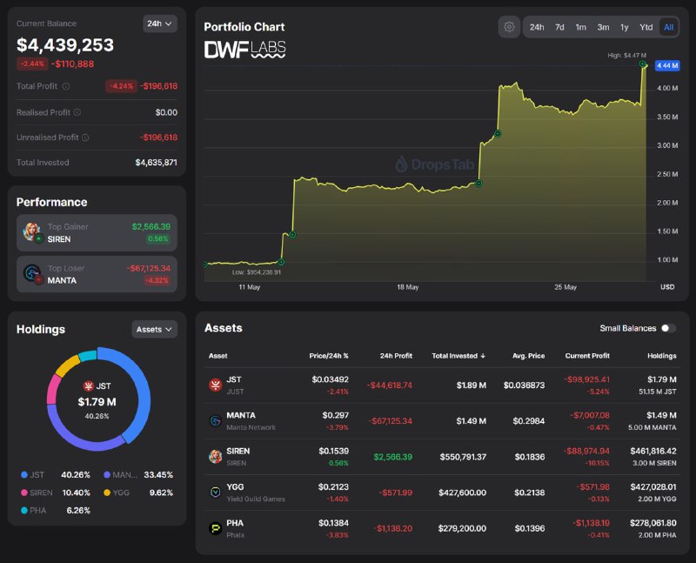Click the $550,791.37 invested amount for SIREN
The image size is (696, 563).
(463, 457)
